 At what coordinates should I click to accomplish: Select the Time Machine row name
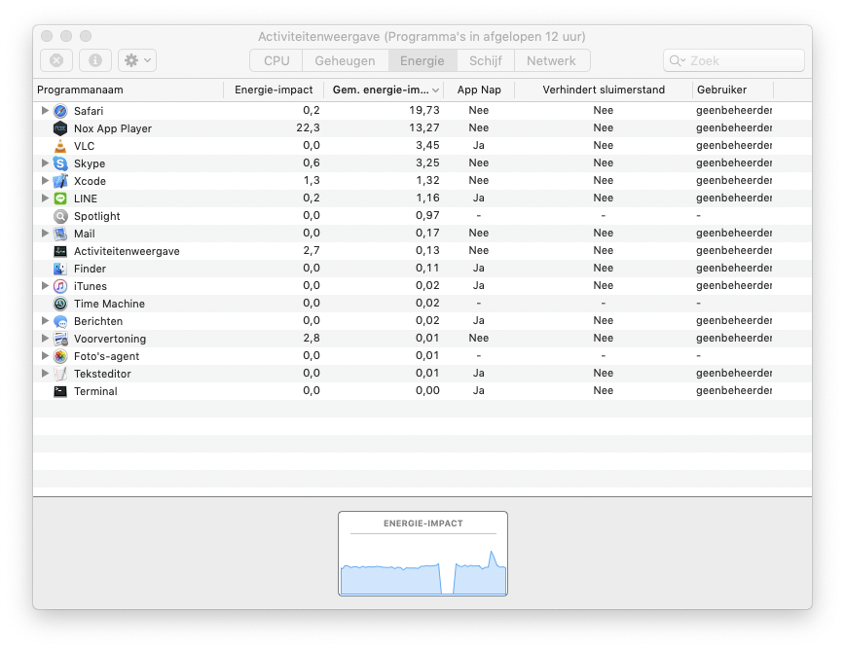click(x=109, y=304)
